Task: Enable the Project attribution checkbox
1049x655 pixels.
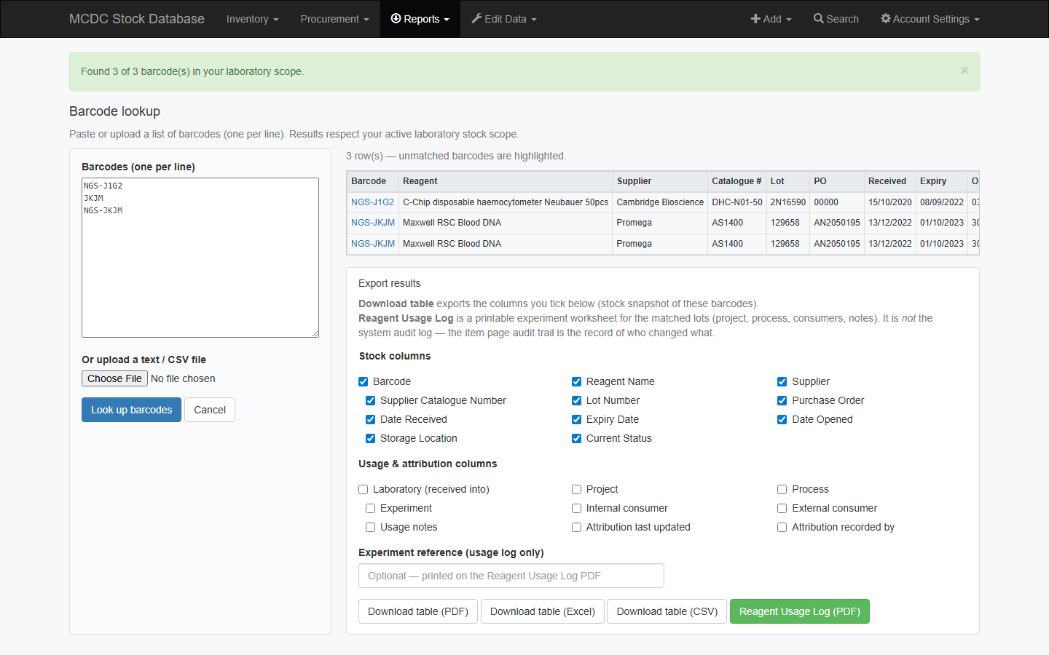Action: (x=576, y=489)
